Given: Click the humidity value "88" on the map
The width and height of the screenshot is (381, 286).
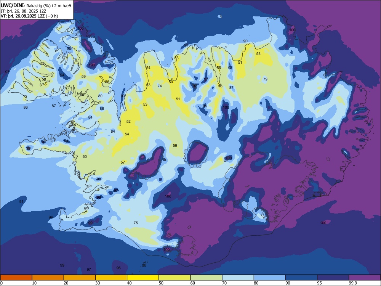Looking at the screenshot, I should pos(102,108).
